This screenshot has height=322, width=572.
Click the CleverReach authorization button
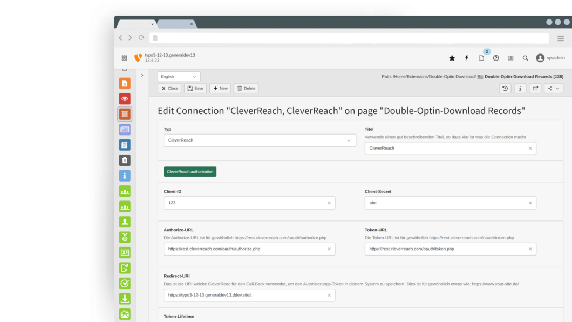[x=190, y=172]
